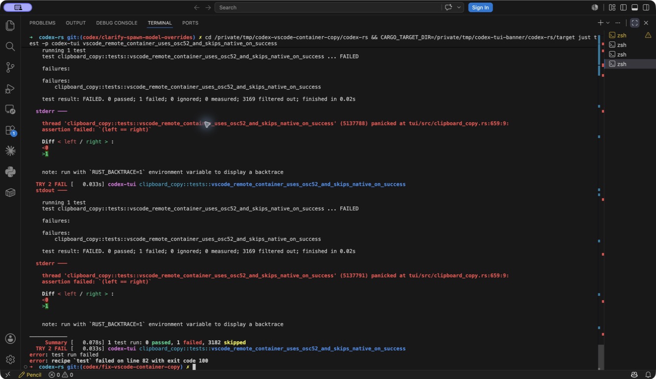Toggle the bottom panel visibility

(635, 7)
